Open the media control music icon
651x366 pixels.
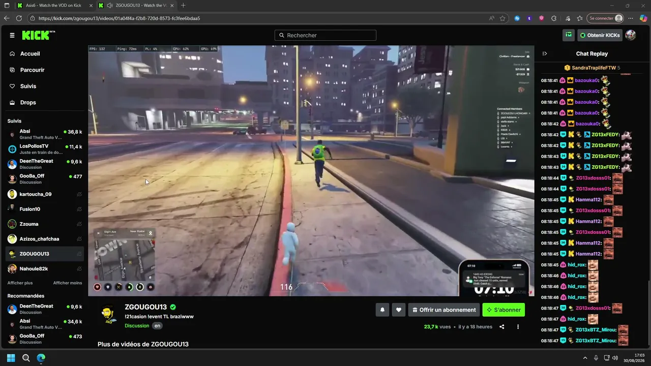coord(568,18)
